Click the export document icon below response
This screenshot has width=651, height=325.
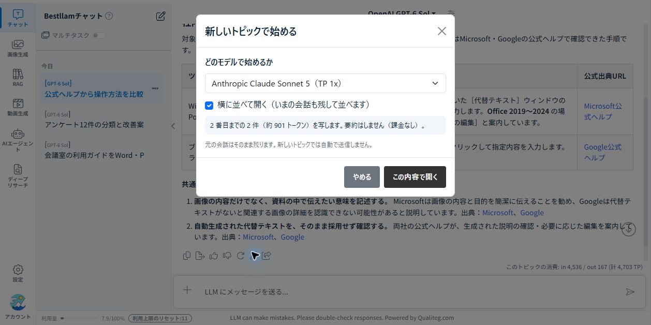(x=200, y=255)
